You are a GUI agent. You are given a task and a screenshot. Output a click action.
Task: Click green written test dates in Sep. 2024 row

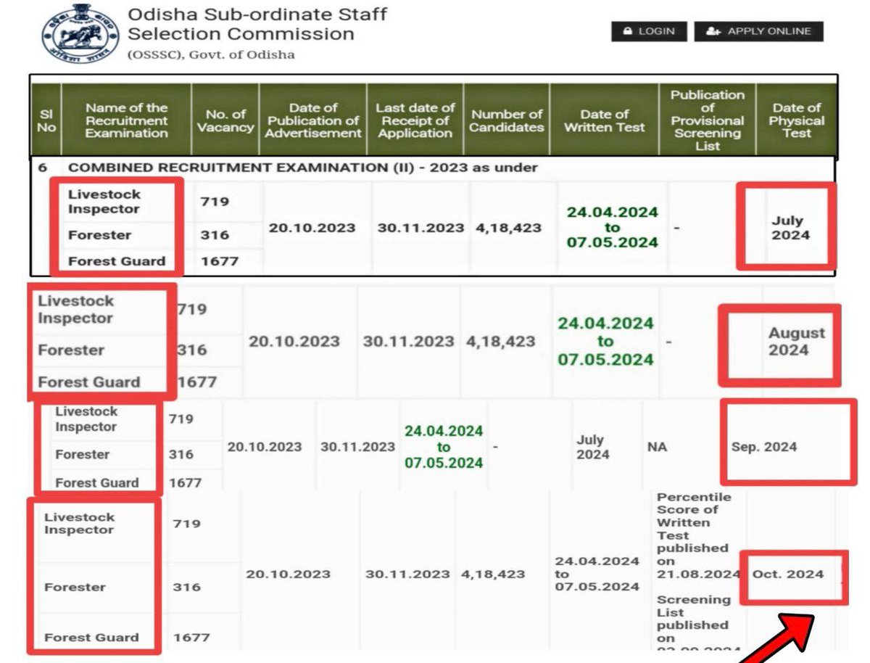(444, 448)
